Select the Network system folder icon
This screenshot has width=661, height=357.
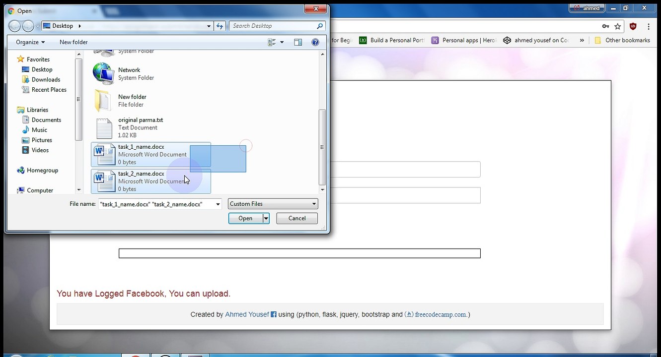pyautogui.click(x=103, y=73)
